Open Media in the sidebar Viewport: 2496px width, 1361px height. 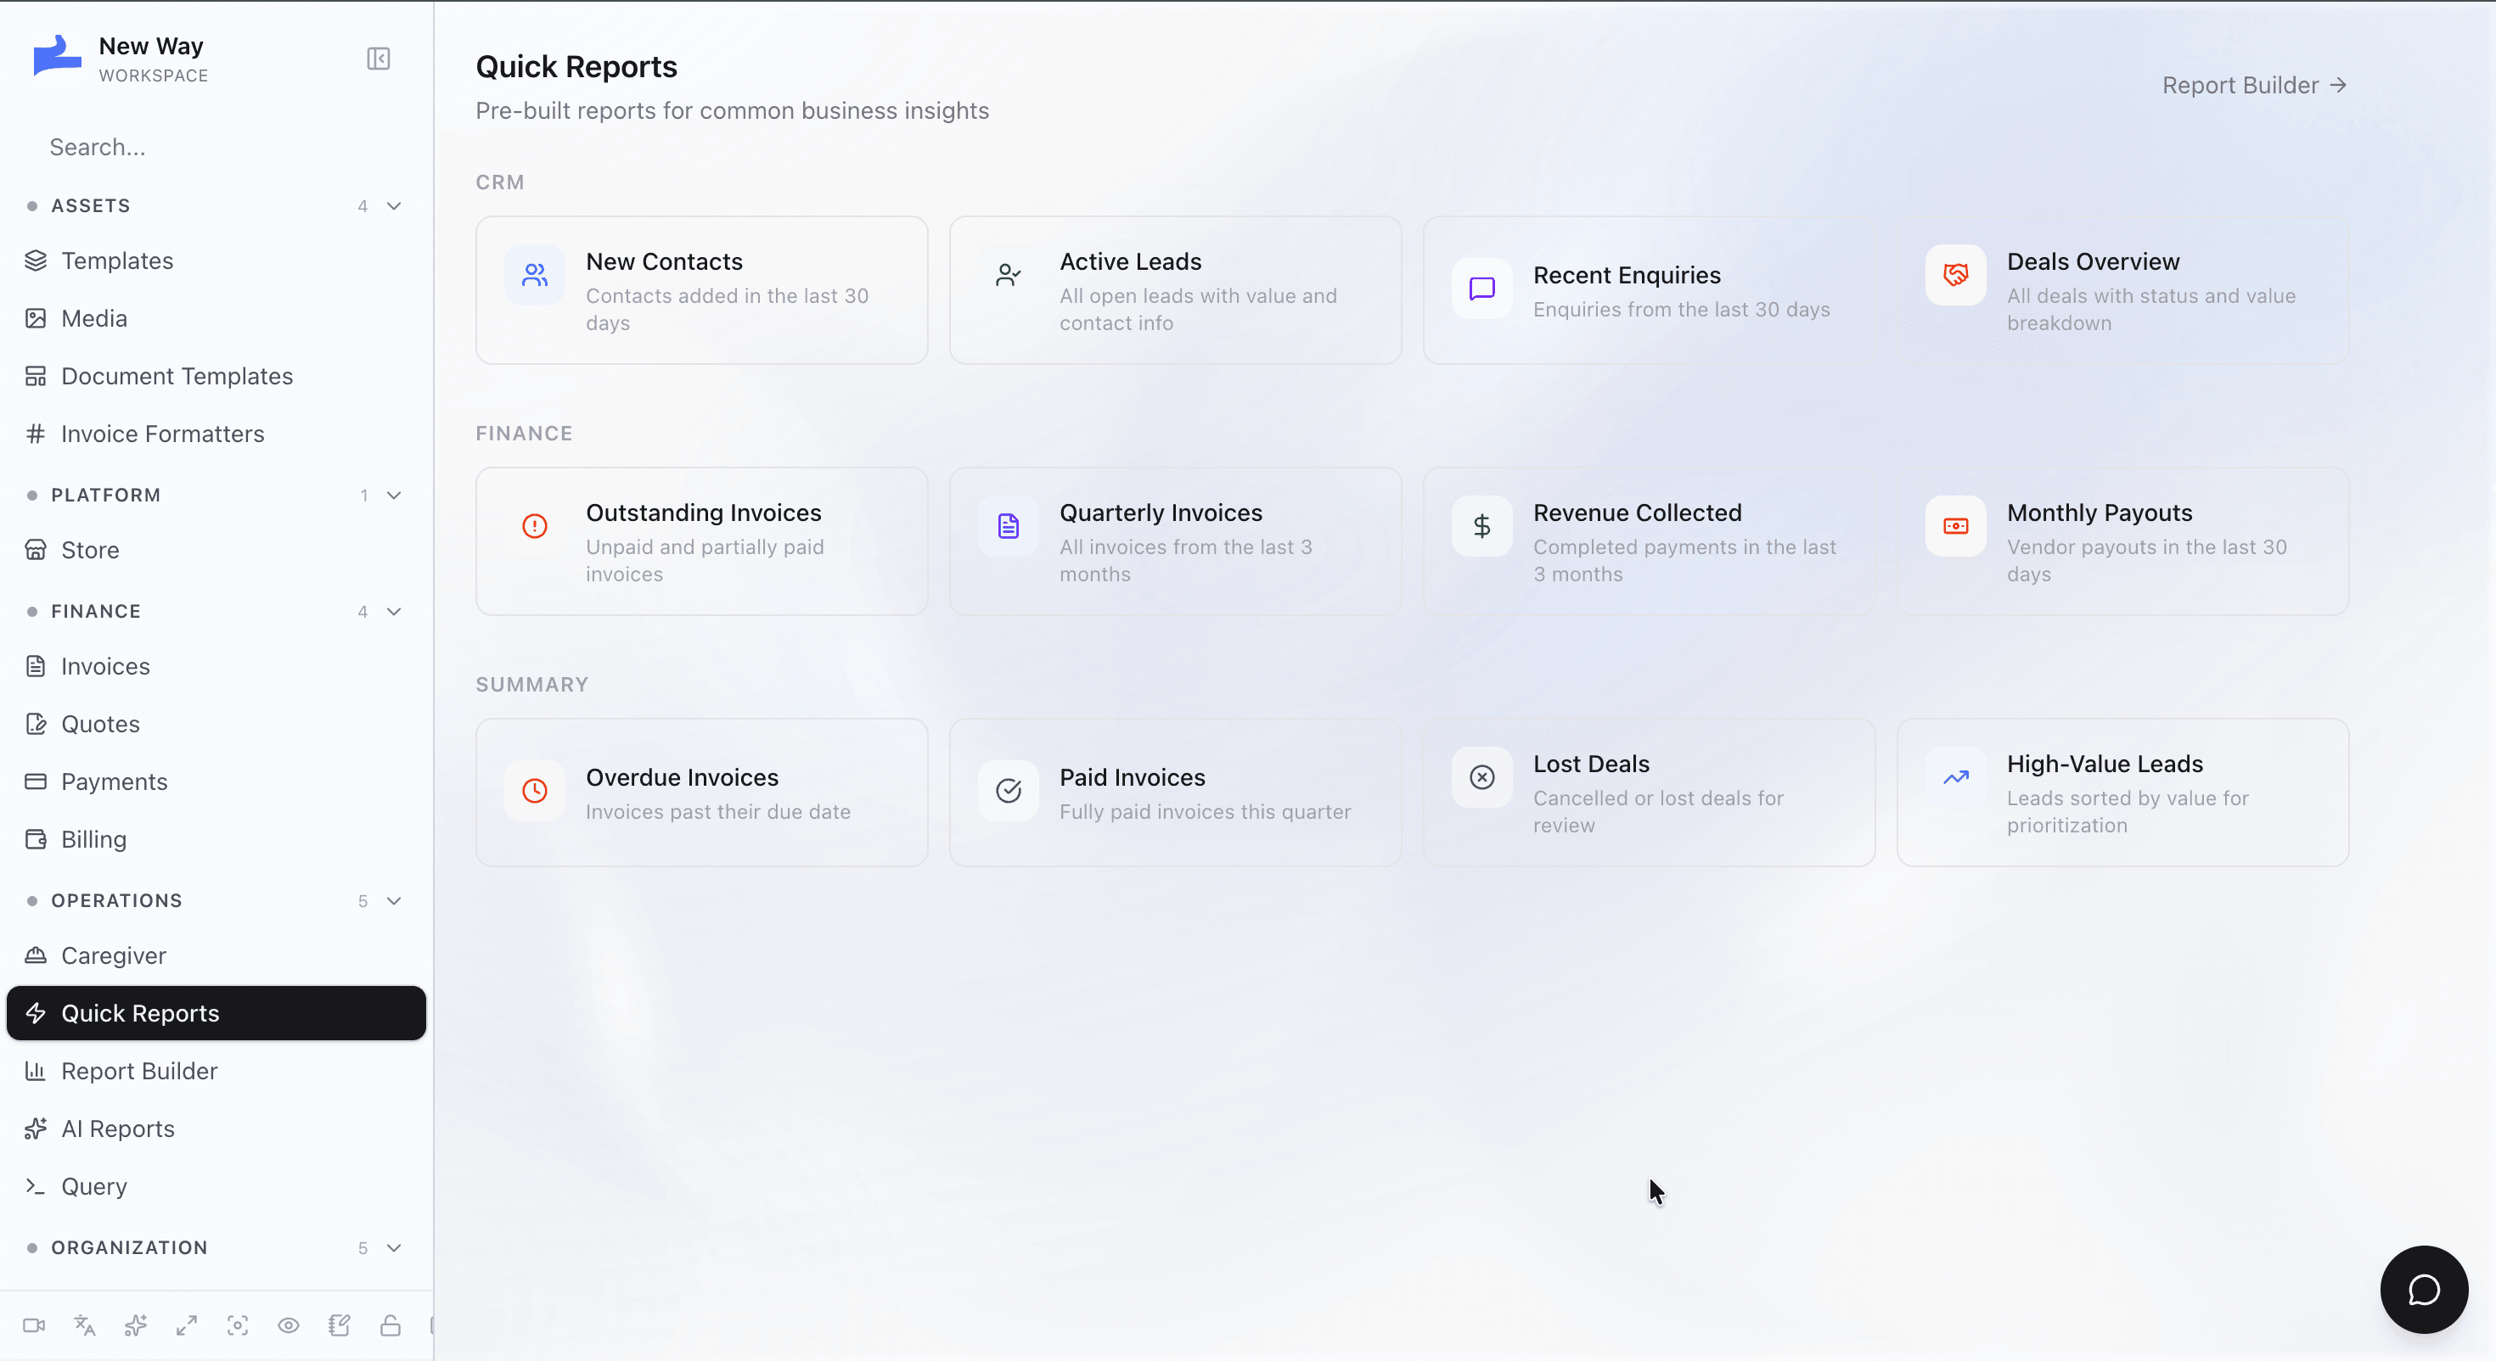pos(216,319)
